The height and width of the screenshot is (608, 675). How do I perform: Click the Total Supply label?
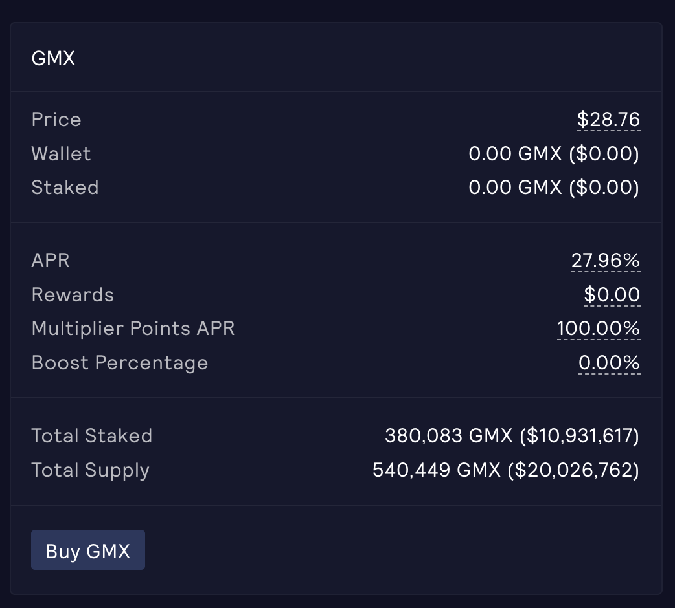pos(90,470)
